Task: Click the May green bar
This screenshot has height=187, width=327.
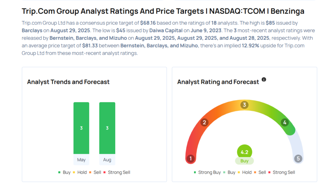Action: point(81,128)
